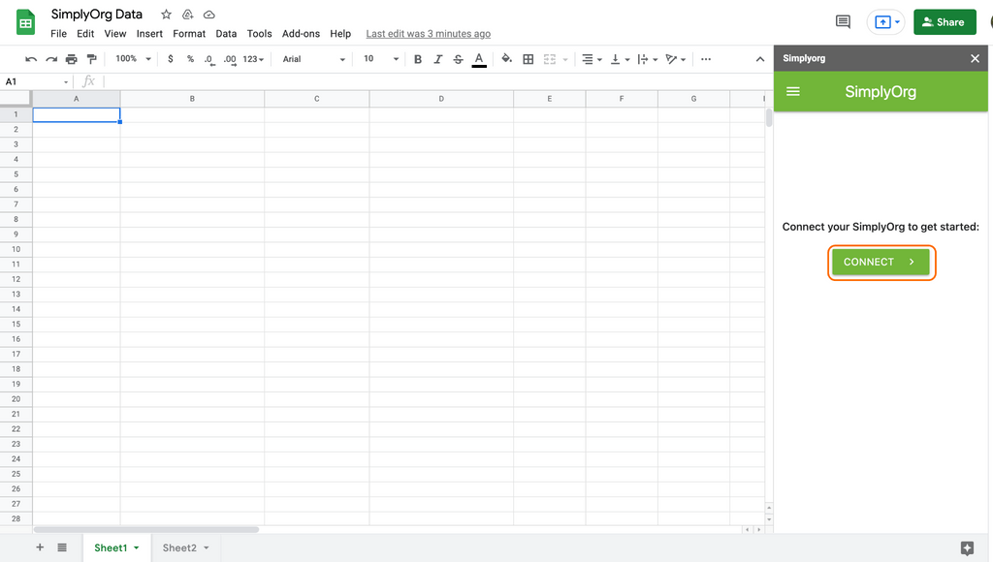Open Arial font dropdown
This screenshot has width=993, height=562.
click(x=314, y=59)
